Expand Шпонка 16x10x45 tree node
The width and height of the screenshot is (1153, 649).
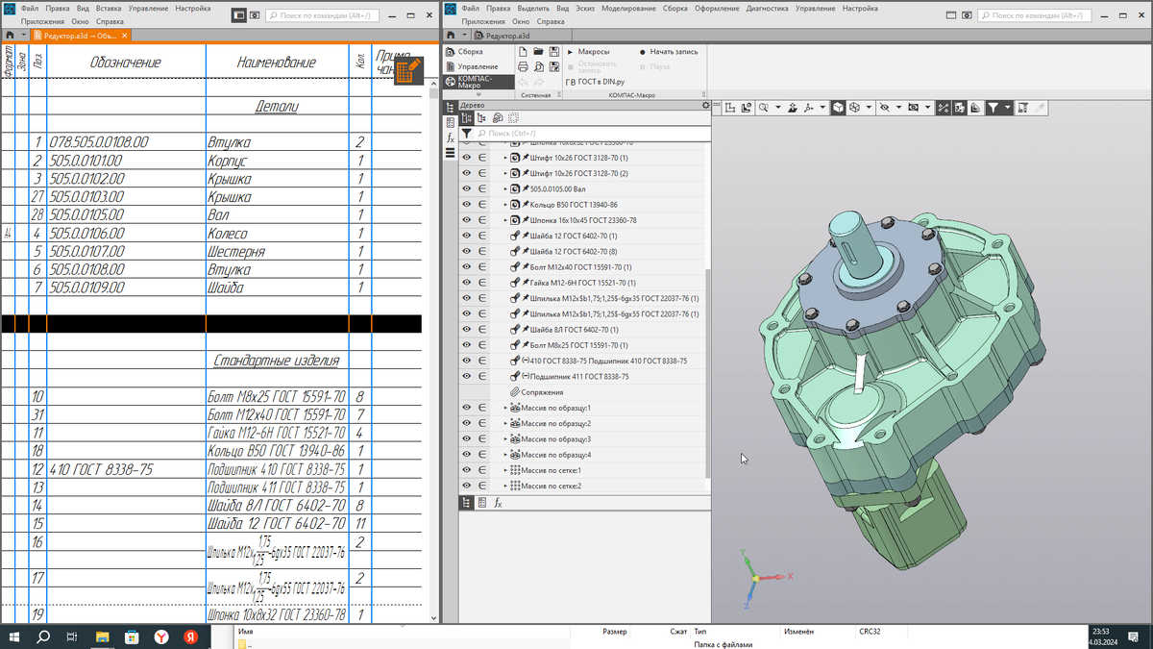505,220
